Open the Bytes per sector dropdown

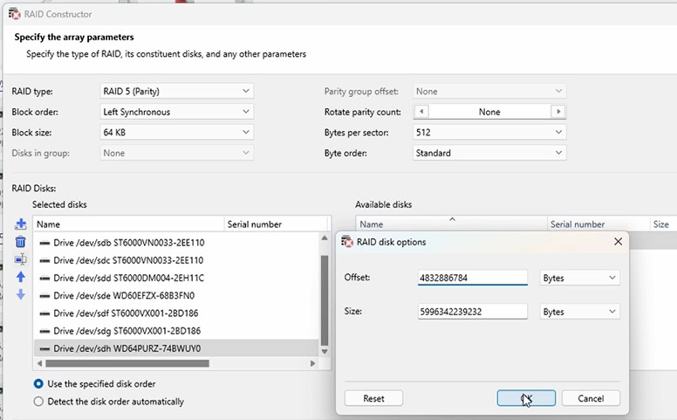(x=489, y=132)
